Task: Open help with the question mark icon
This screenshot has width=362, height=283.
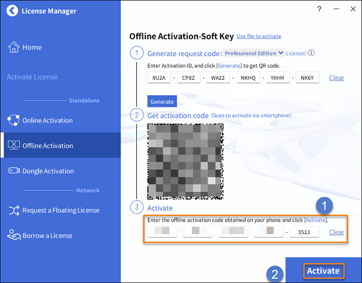Action: point(319,9)
